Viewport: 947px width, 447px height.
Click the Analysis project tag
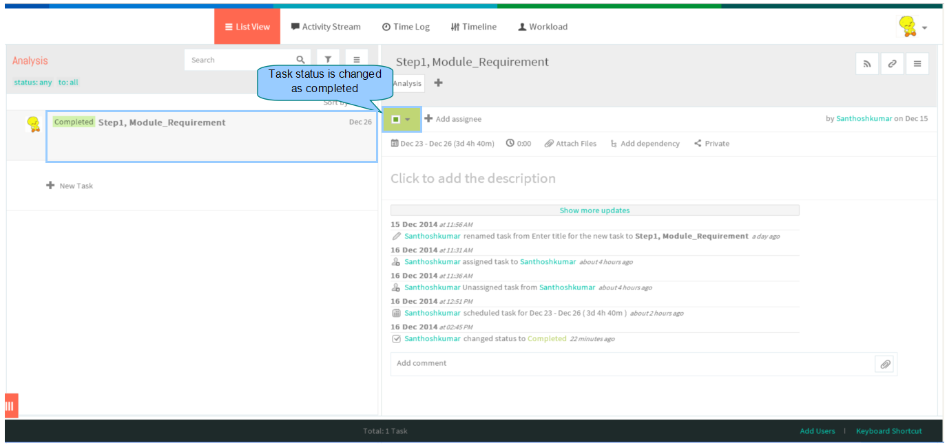coord(407,83)
